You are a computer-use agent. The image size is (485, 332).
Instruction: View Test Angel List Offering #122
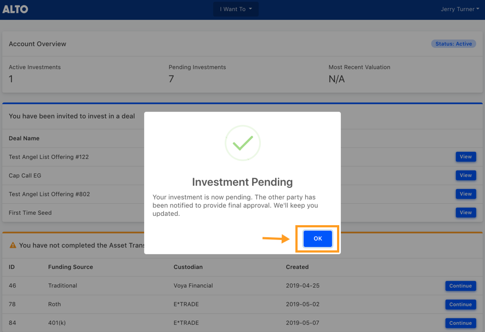pyautogui.click(x=465, y=157)
